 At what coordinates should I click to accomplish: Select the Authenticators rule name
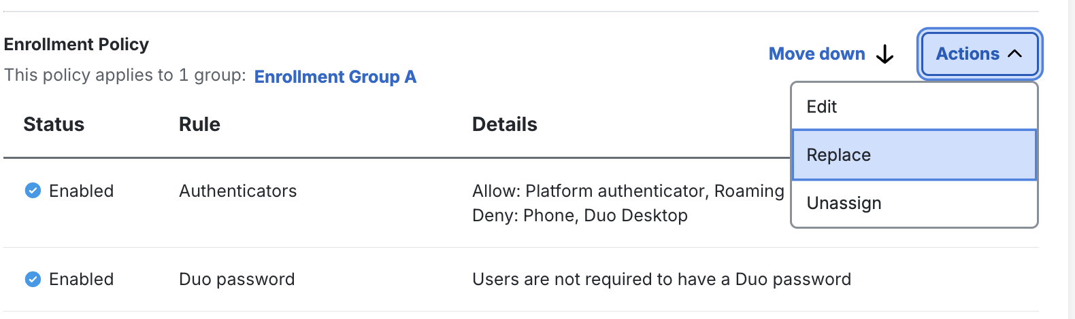(x=237, y=191)
